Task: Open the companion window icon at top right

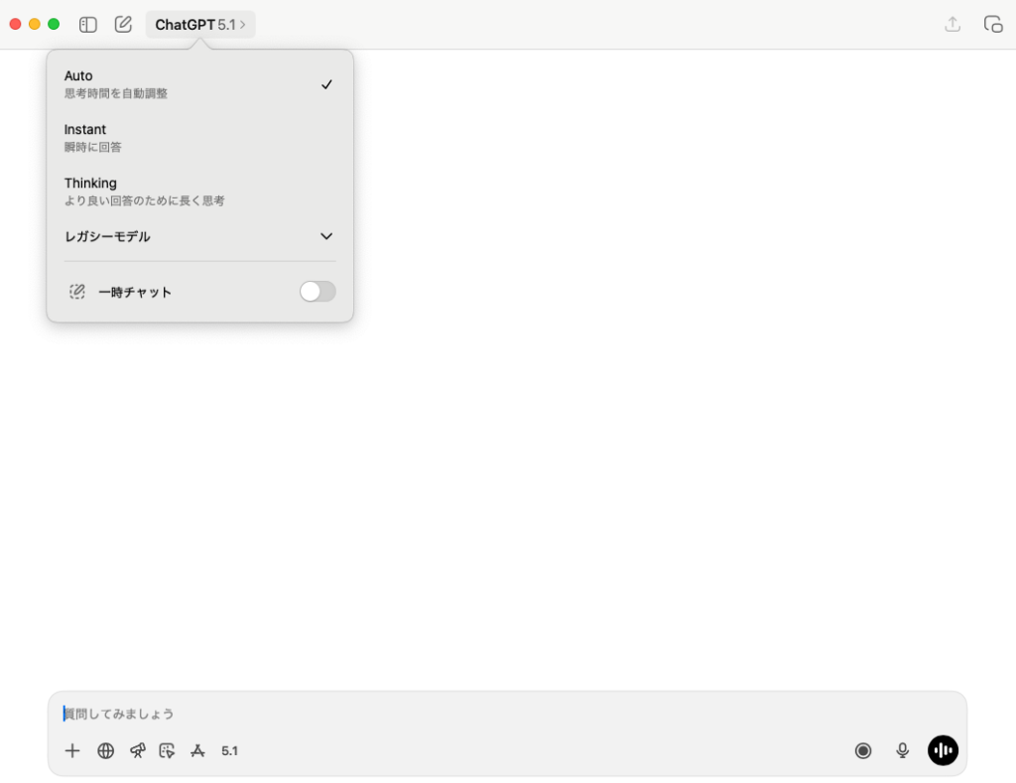Action: click(x=992, y=25)
